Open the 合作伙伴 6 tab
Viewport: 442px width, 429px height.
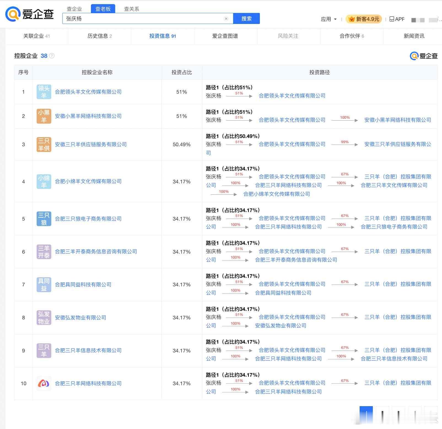tap(352, 36)
